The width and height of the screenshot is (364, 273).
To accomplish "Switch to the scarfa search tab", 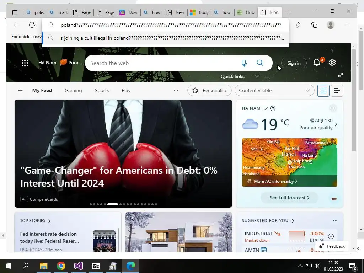I will [59, 12].
